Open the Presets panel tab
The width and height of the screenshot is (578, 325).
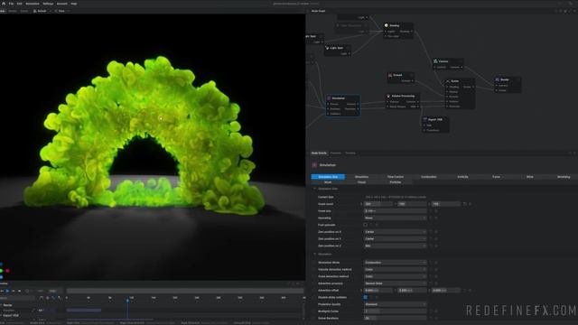[x=335, y=153]
